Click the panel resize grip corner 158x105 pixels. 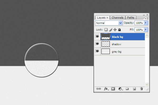point(147,89)
